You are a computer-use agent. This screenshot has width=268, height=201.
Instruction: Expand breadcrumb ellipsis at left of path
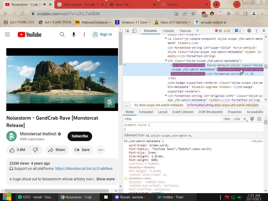click(127, 105)
